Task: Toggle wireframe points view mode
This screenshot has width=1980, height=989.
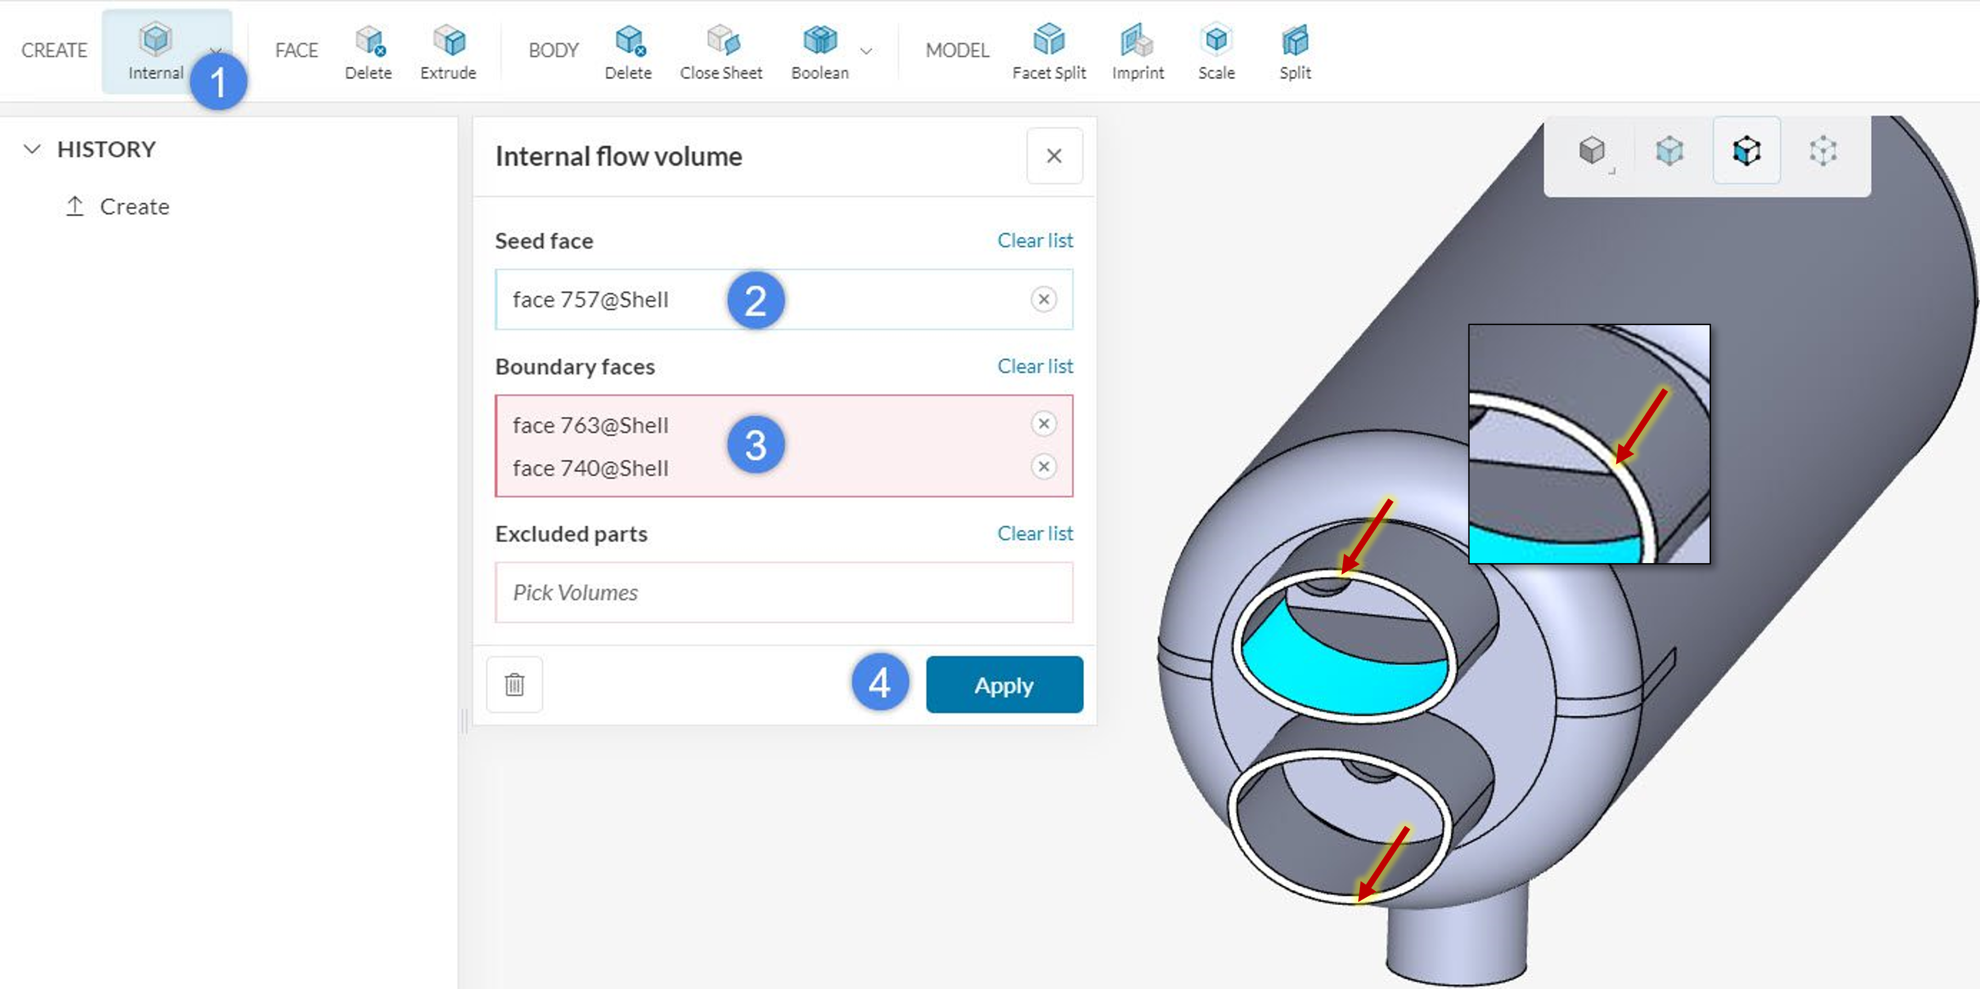Action: pos(1822,151)
